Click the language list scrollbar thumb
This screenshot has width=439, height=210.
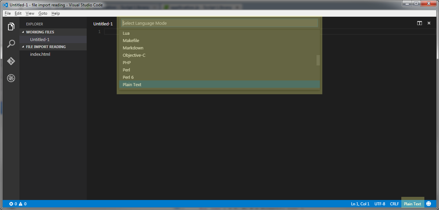pos(318,60)
